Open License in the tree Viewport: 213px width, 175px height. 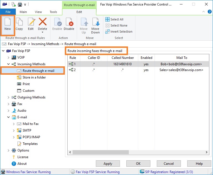pos(23,157)
